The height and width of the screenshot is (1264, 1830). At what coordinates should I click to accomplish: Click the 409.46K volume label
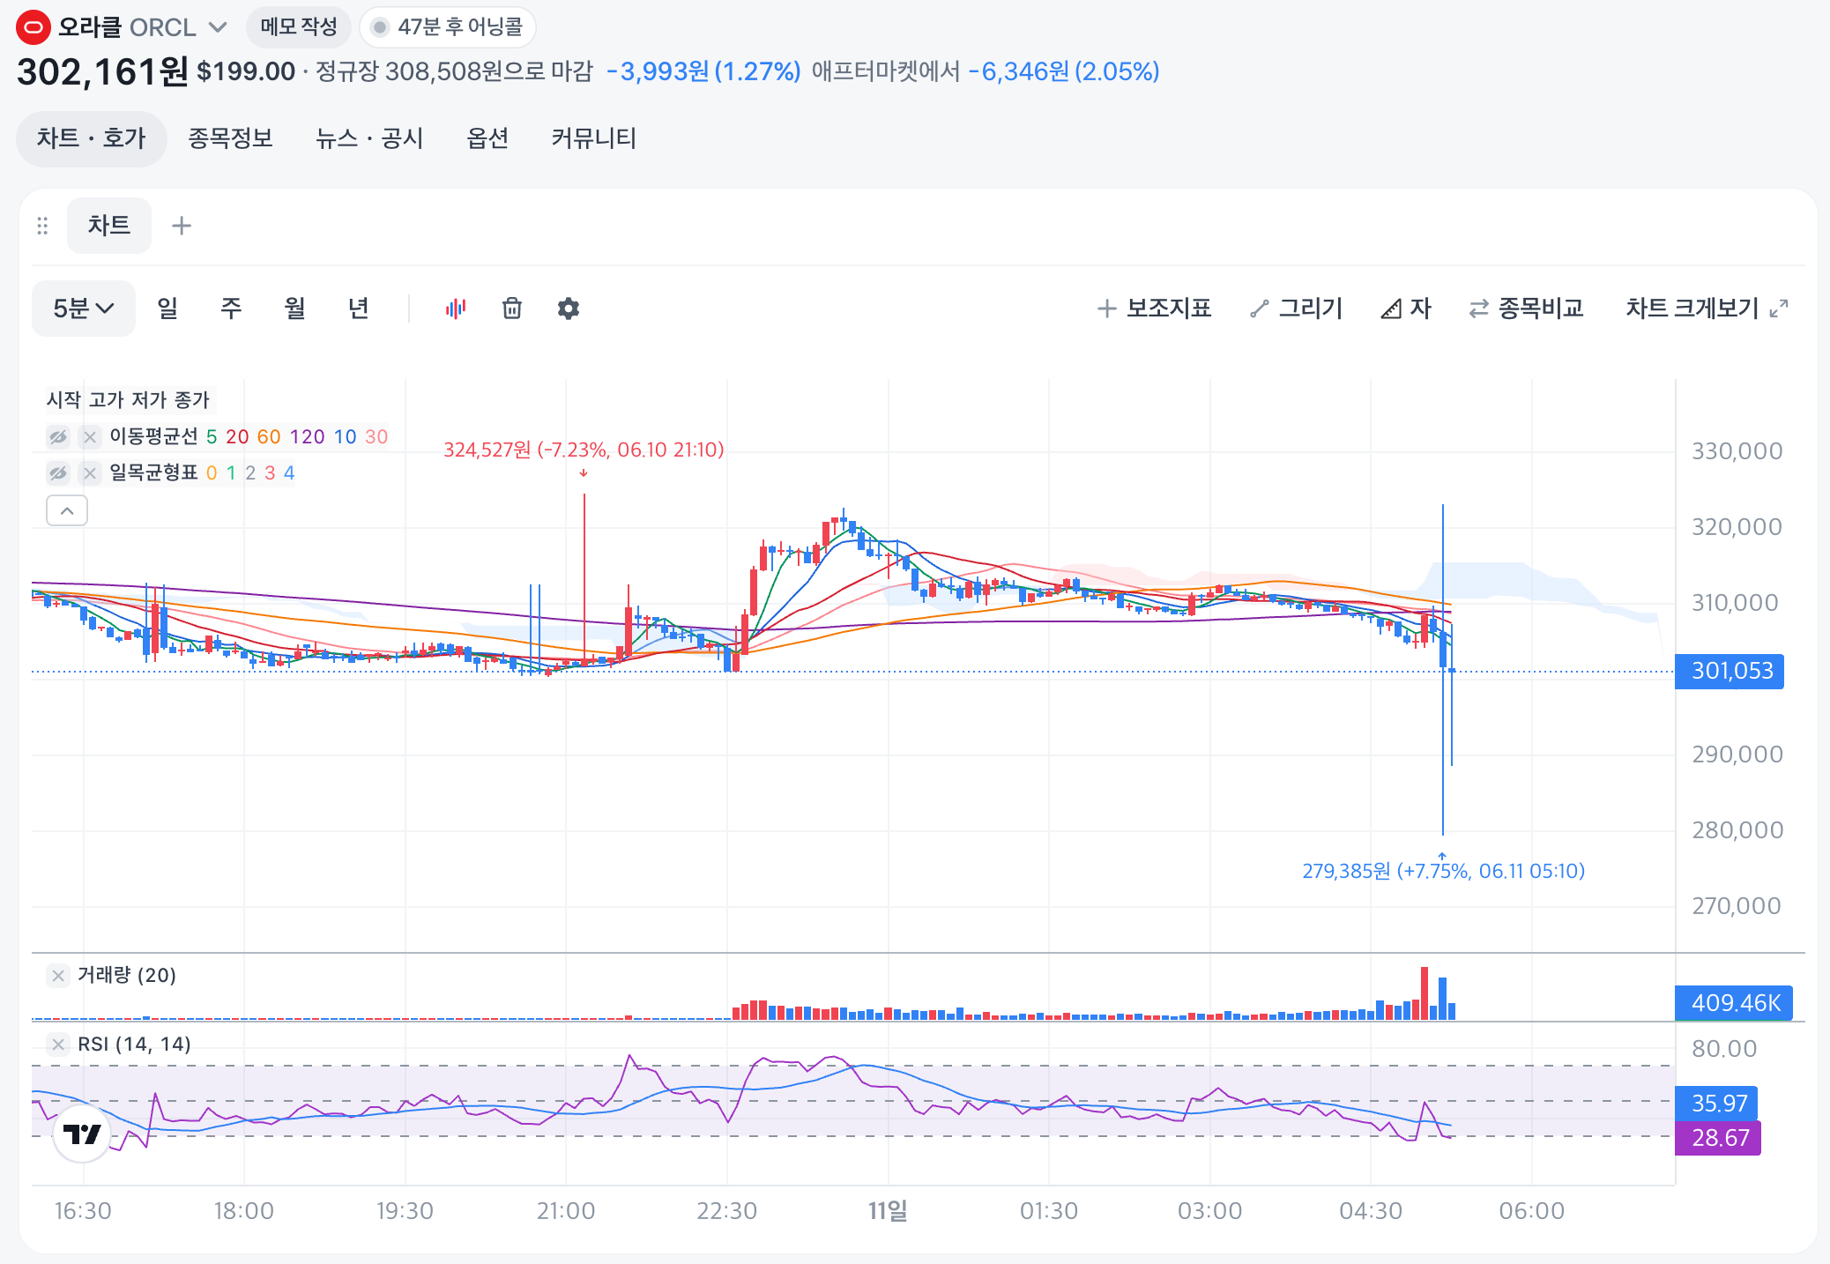point(1734,1003)
